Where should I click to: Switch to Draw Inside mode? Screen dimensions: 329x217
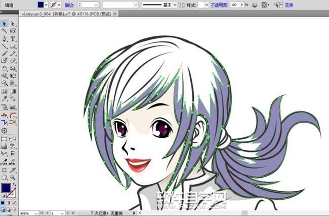coord(14,209)
